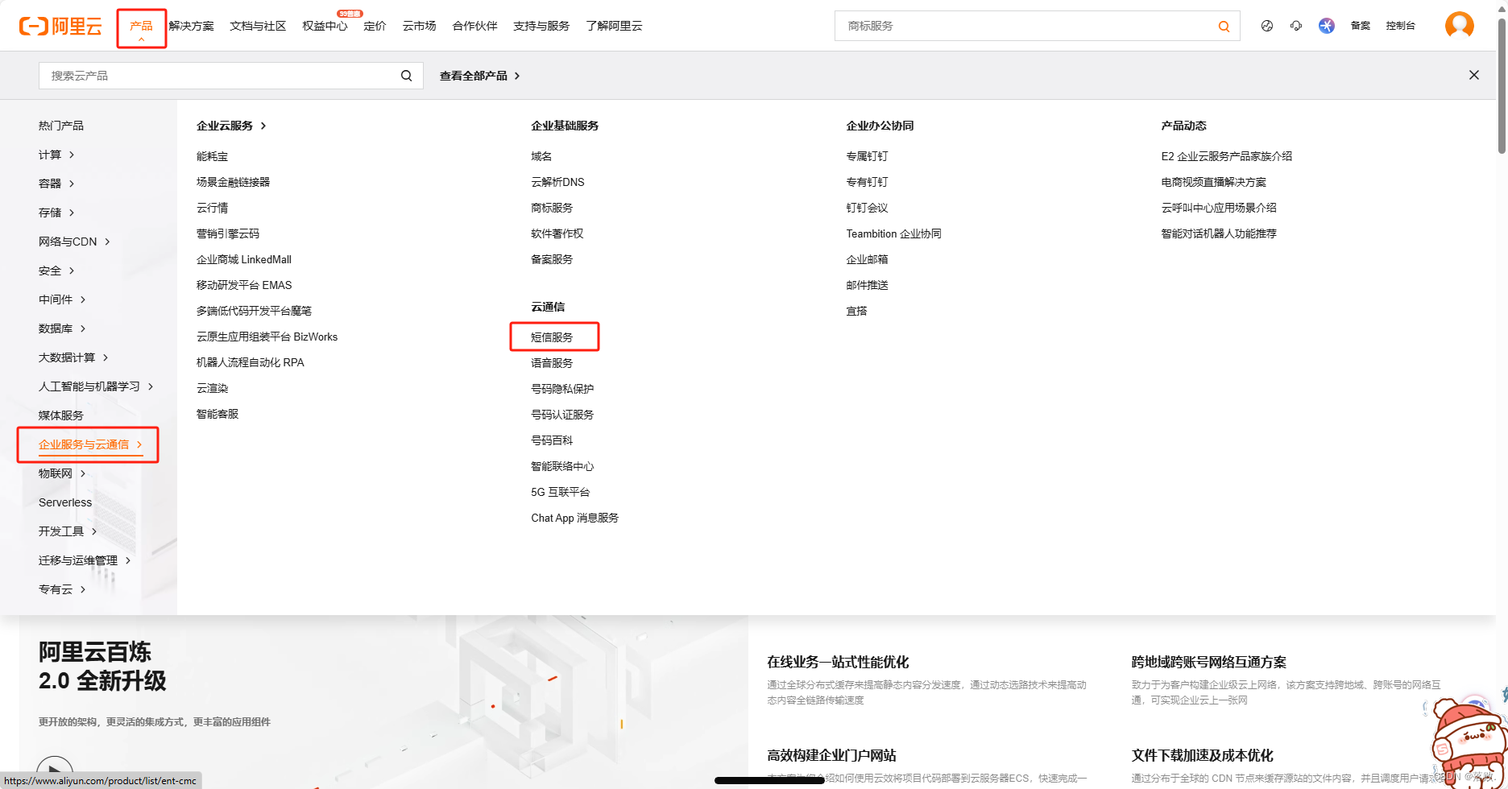Go to 云市场 in top navigation

(x=419, y=26)
